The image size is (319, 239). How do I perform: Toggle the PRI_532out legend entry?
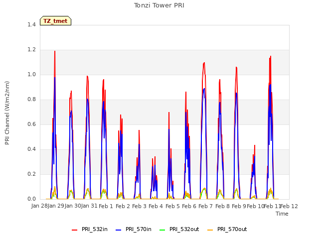click(179, 229)
